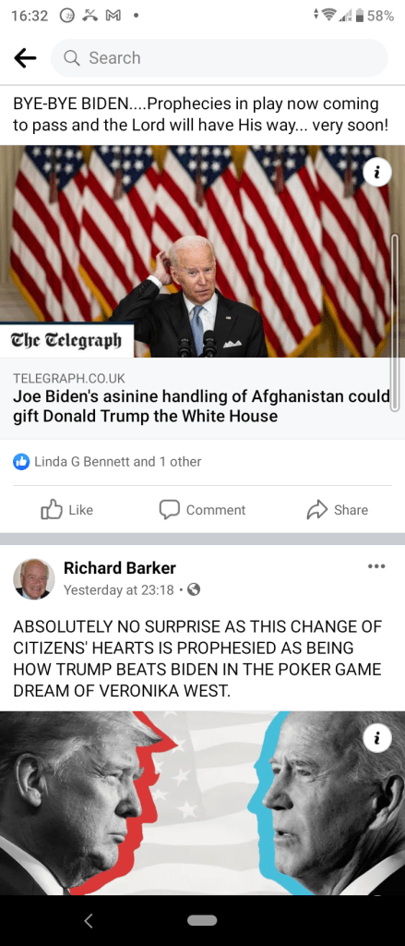Tap the Android home pill button
The height and width of the screenshot is (946, 405).
pyautogui.click(x=202, y=920)
